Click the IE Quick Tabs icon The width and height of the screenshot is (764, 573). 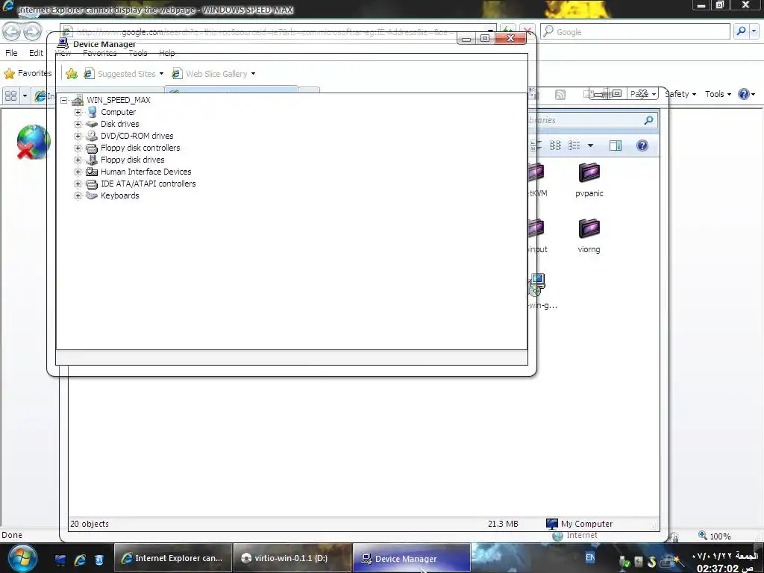10,95
